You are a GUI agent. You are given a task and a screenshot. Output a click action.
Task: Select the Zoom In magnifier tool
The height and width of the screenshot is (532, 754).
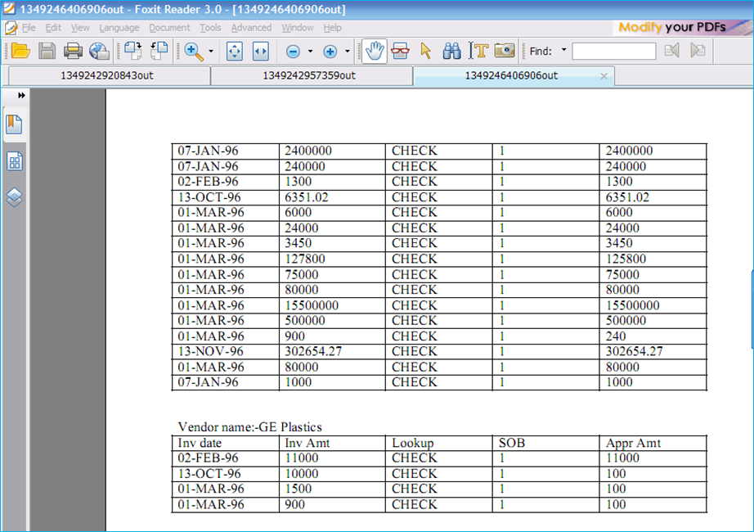coord(193,51)
